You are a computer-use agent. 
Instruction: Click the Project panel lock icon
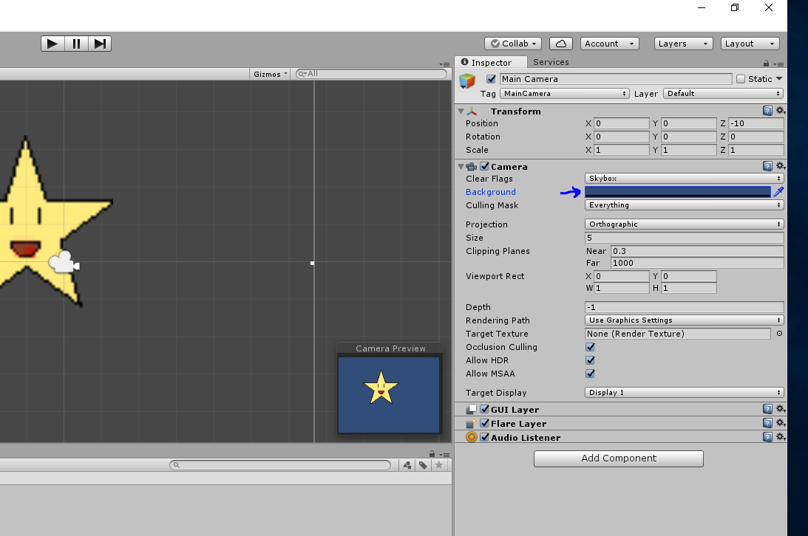432,454
